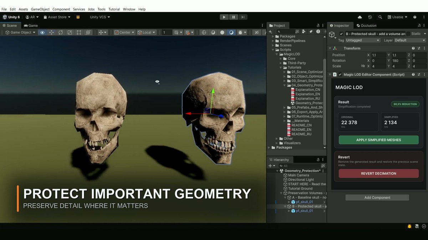The image size is (428, 240).
Task: Switch to the Occlusion tab
Action: point(366,26)
